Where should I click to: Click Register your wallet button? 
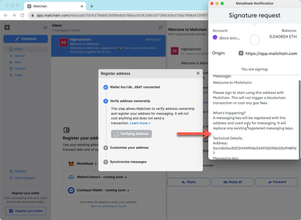coord(26,211)
